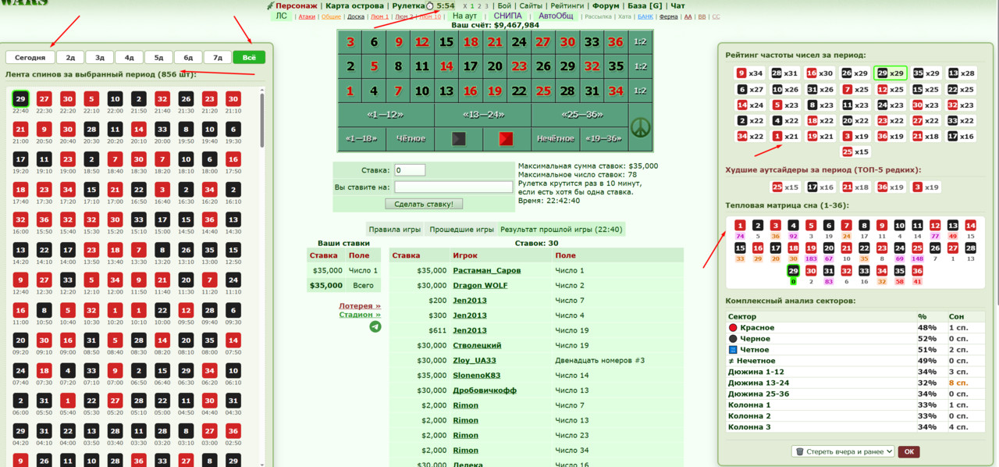Select roulette table cell 1
The width and height of the screenshot is (999, 467).
350,91
